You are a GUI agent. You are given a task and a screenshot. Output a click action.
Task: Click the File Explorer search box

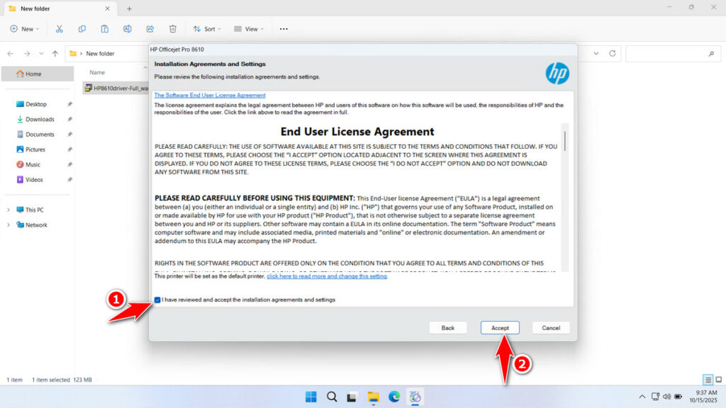(x=670, y=53)
